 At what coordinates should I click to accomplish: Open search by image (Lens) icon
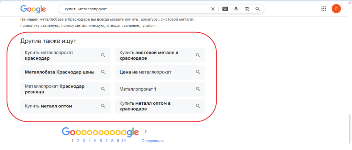click(x=246, y=9)
